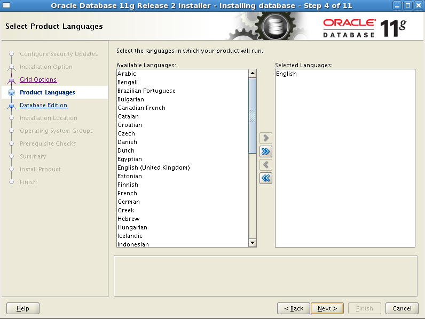The width and height of the screenshot is (425, 319).
Task: Click the remove all languages double-arrow button
Action: point(266,178)
